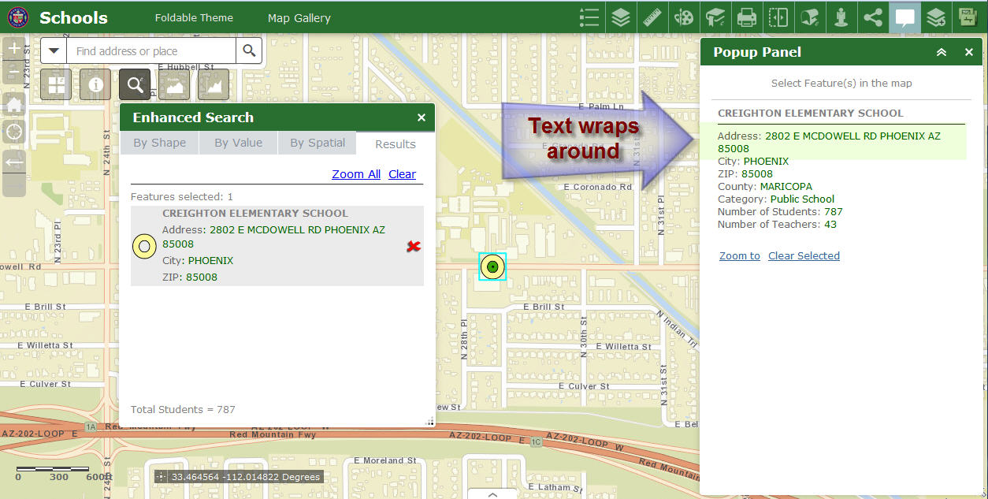The width and height of the screenshot is (988, 499).
Task: Click Zoom to in Popup Panel
Action: click(x=740, y=255)
